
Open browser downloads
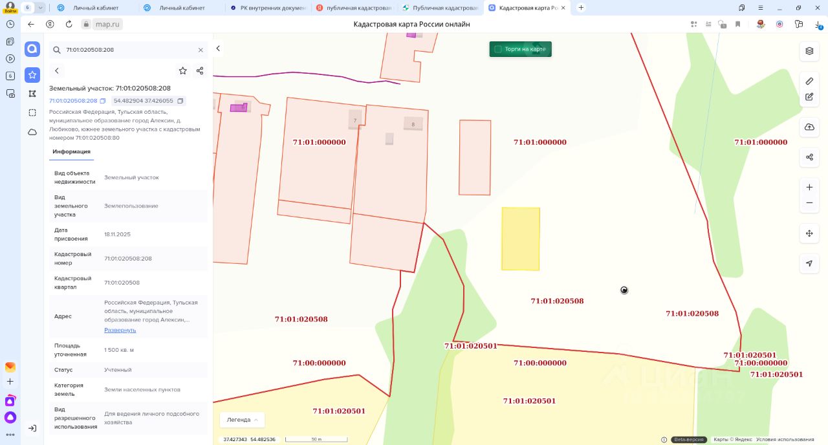point(820,24)
